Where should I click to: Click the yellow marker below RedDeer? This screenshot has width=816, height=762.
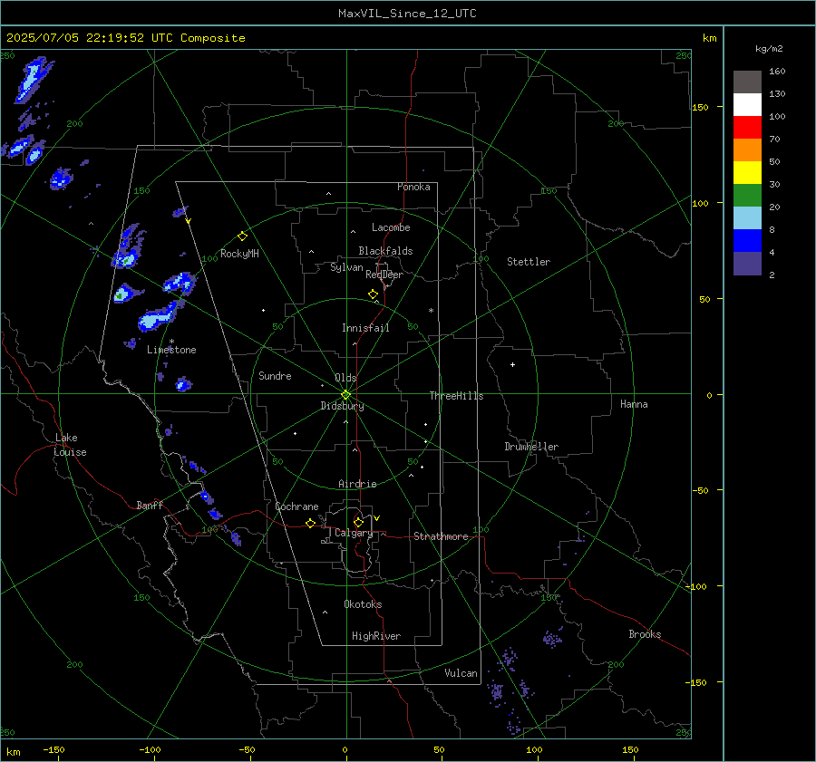[x=373, y=294]
